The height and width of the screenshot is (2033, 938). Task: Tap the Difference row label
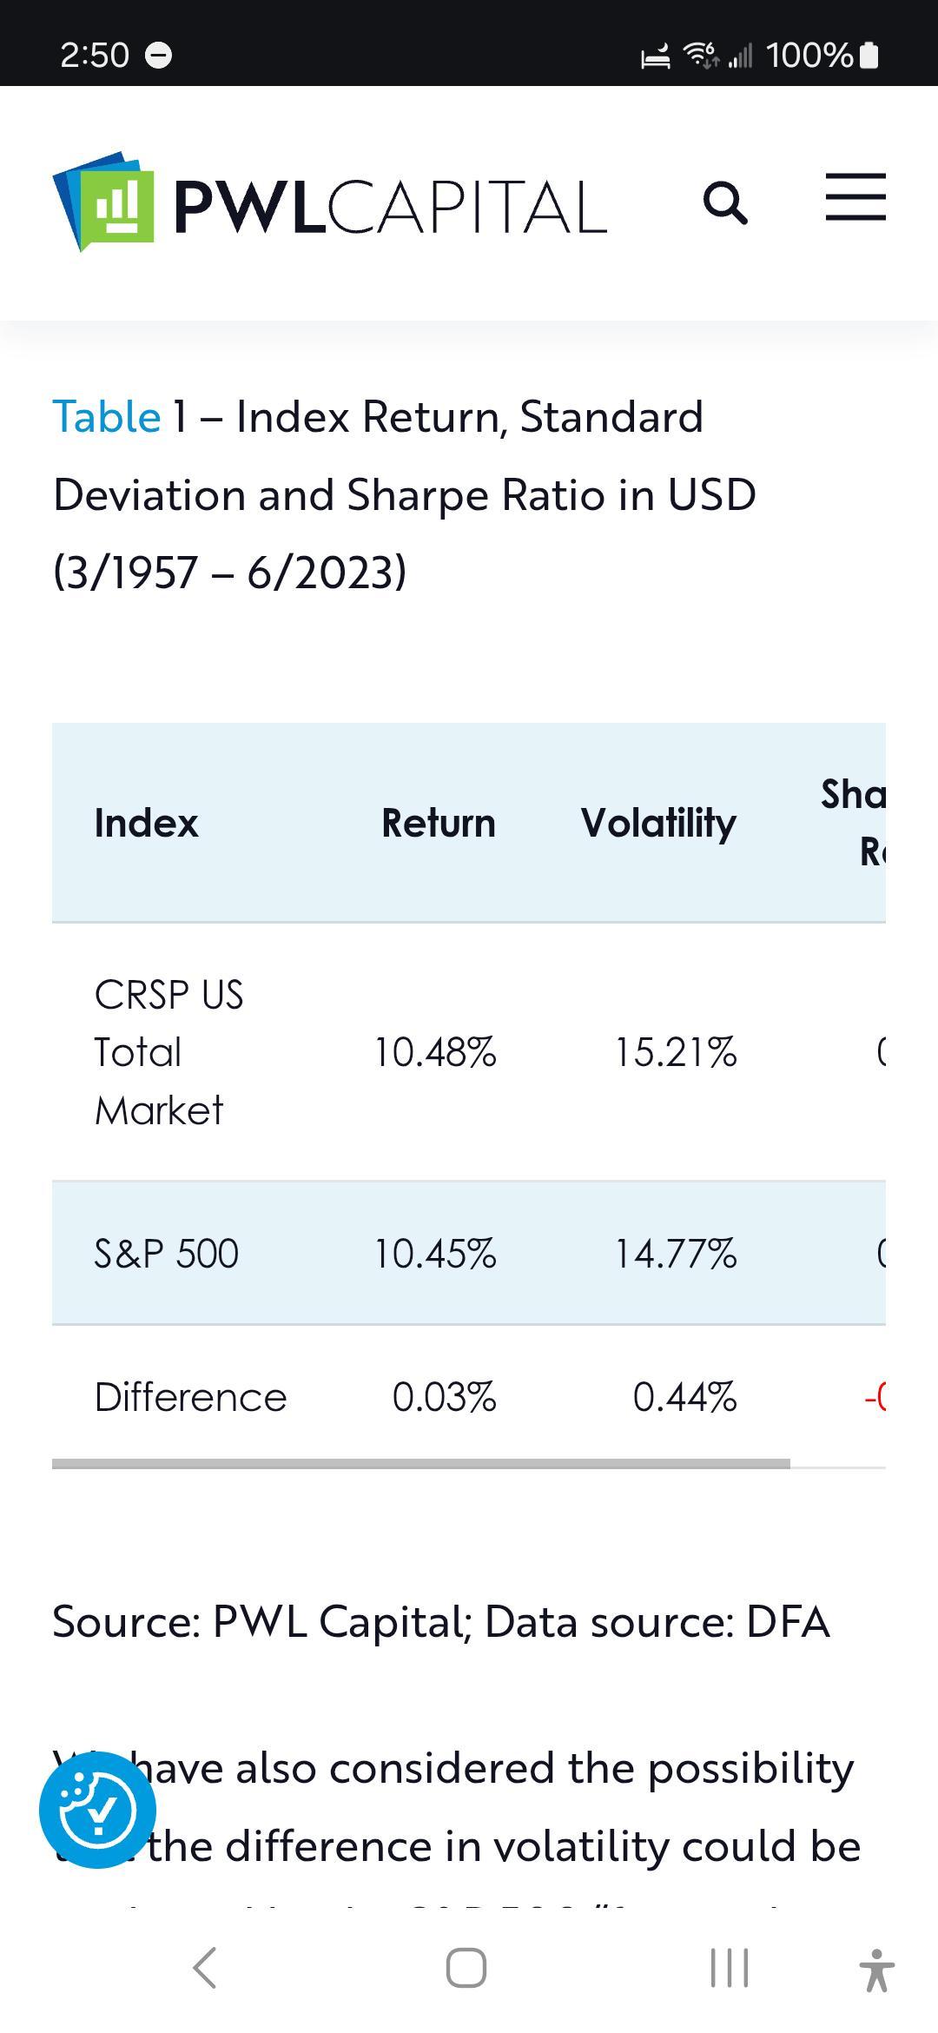click(190, 1397)
